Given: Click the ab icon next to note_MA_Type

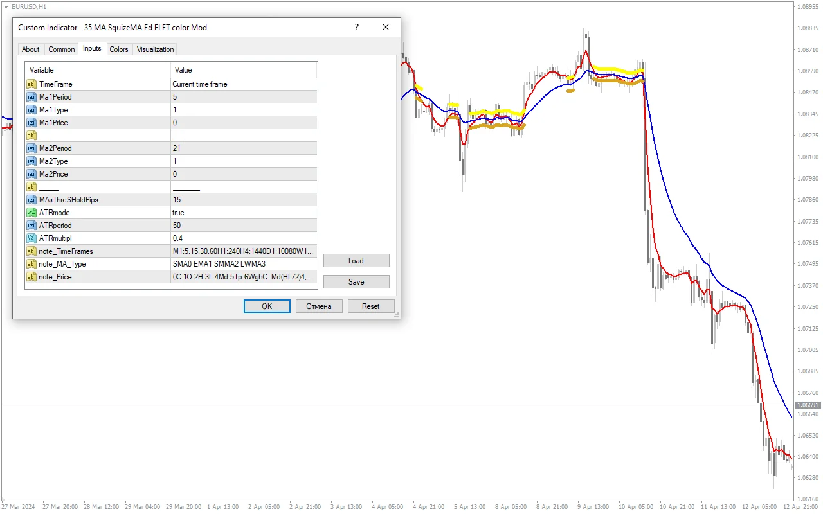Looking at the screenshot, I should [31, 263].
